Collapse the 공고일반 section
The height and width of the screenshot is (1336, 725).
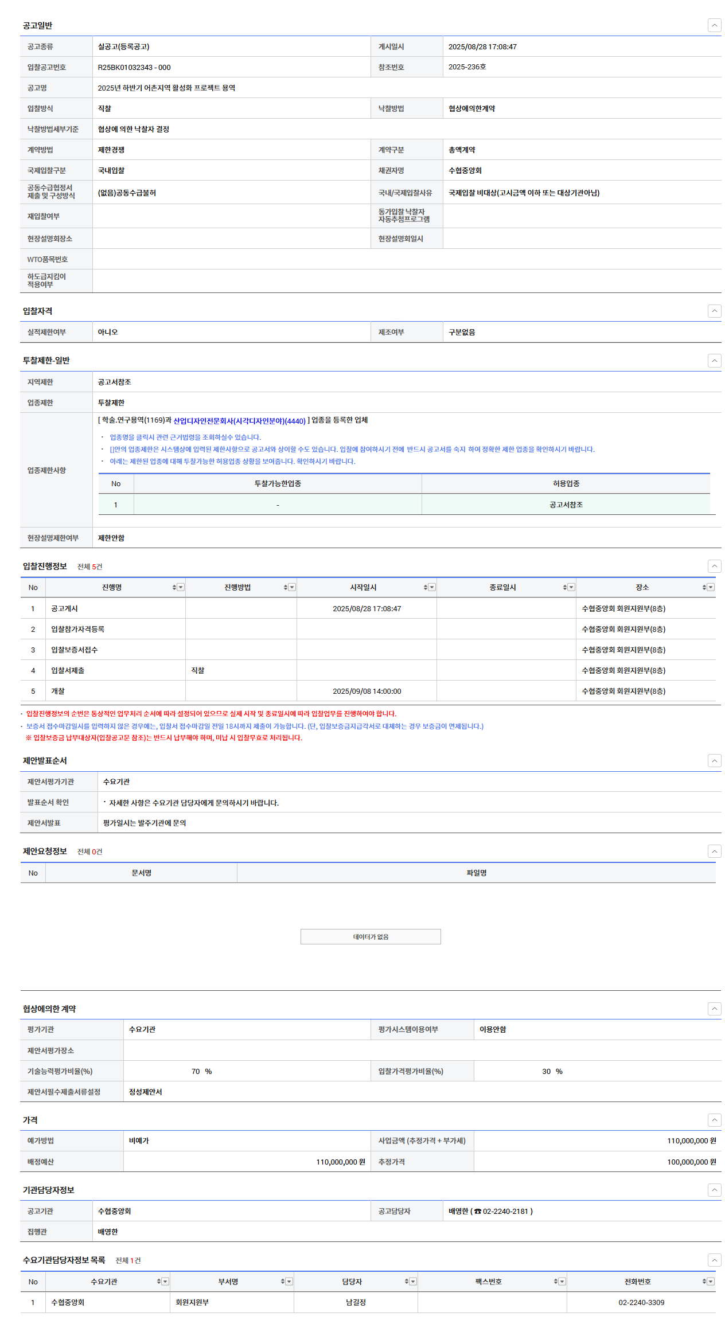pyautogui.click(x=714, y=25)
